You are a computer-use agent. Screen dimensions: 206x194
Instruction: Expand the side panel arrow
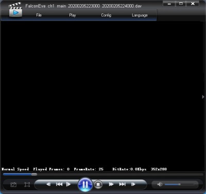coord(203,97)
